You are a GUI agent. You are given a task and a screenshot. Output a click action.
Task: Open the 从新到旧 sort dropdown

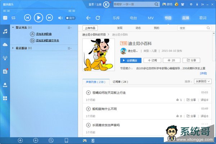[203, 81]
